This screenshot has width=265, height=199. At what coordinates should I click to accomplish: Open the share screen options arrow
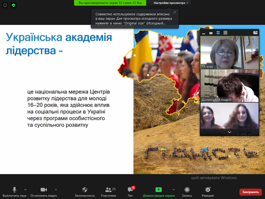click(174, 190)
